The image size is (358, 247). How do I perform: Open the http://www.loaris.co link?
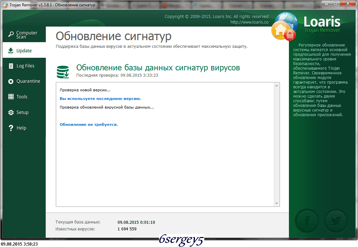tap(249, 22)
